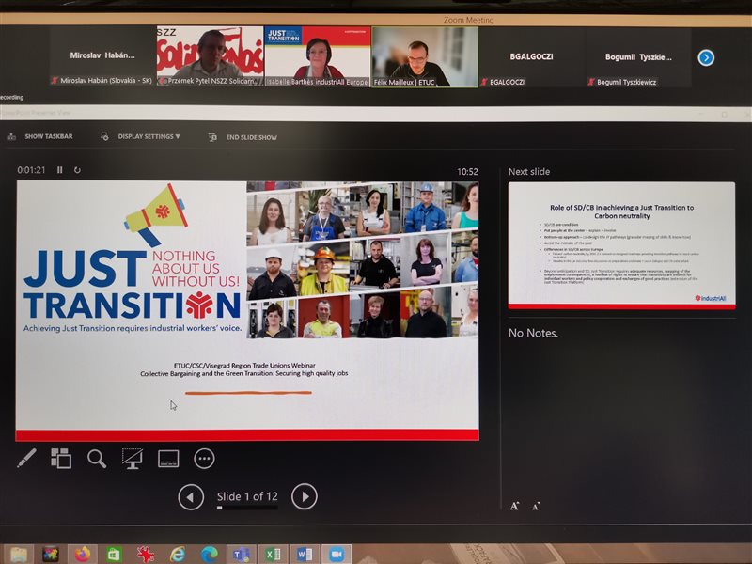Image resolution: width=752 pixels, height=564 pixels.
Task: Advance to the next slide arrow
Action: click(304, 496)
